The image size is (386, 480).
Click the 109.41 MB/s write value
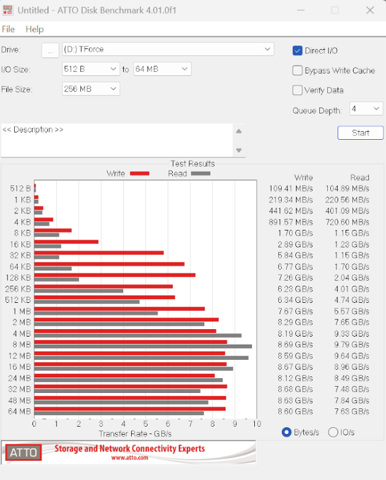291,189
